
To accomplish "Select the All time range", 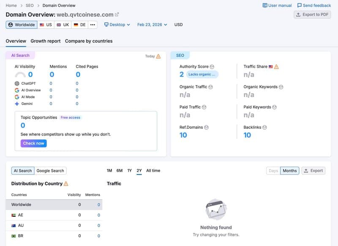I will tap(153, 171).
